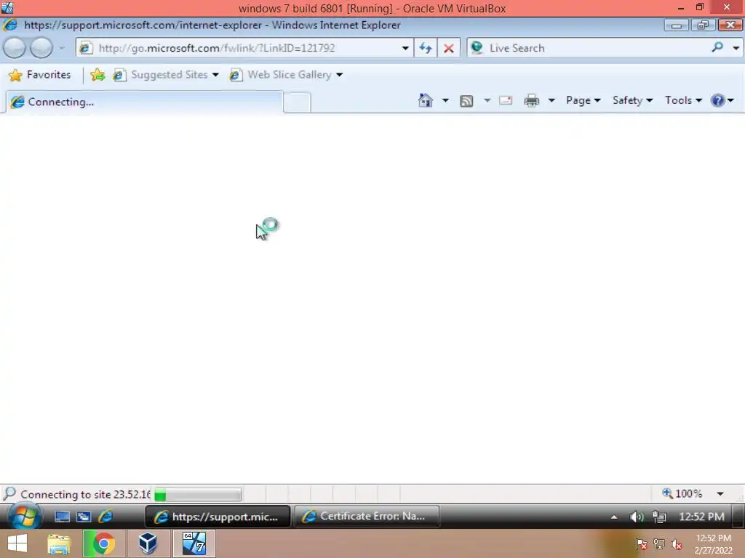This screenshot has height=558, width=745.
Task: Open the Favorites center
Action: [39, 75]
